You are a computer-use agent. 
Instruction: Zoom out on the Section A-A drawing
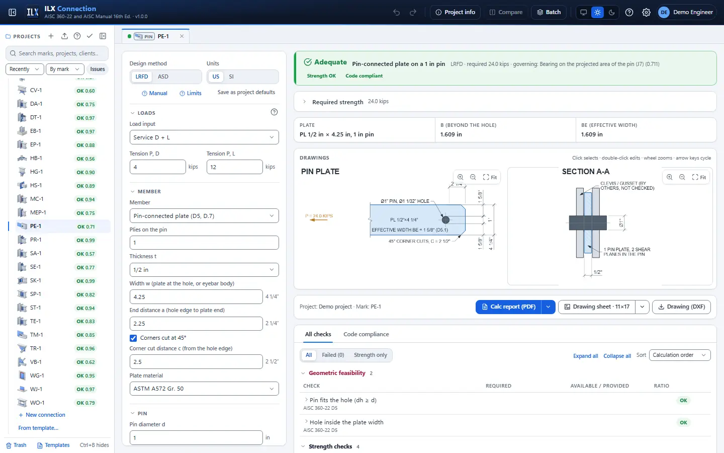tap(682, 177)
